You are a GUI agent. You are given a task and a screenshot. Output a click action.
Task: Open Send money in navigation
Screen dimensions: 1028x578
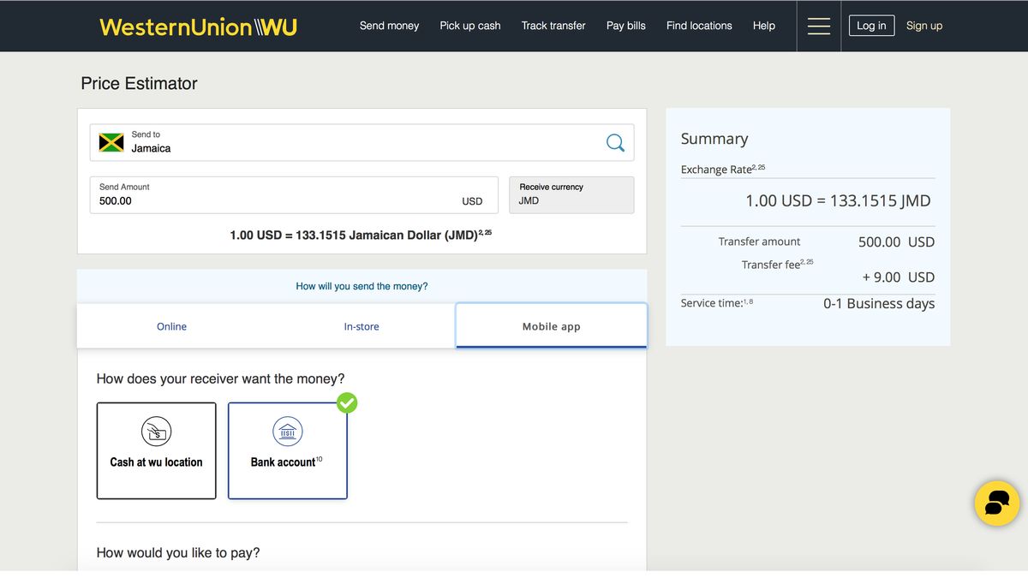389,26
